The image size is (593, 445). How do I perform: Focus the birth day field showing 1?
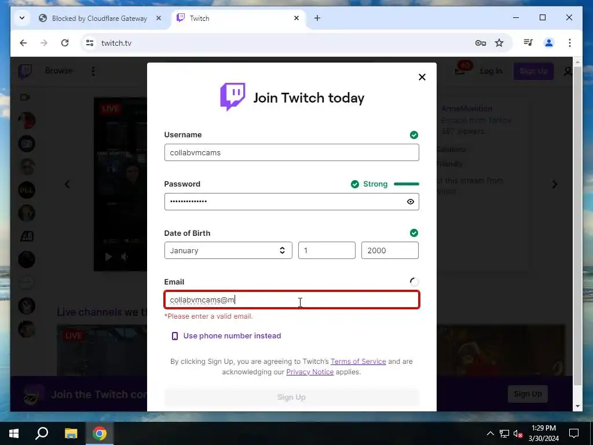tap(327, 250)
